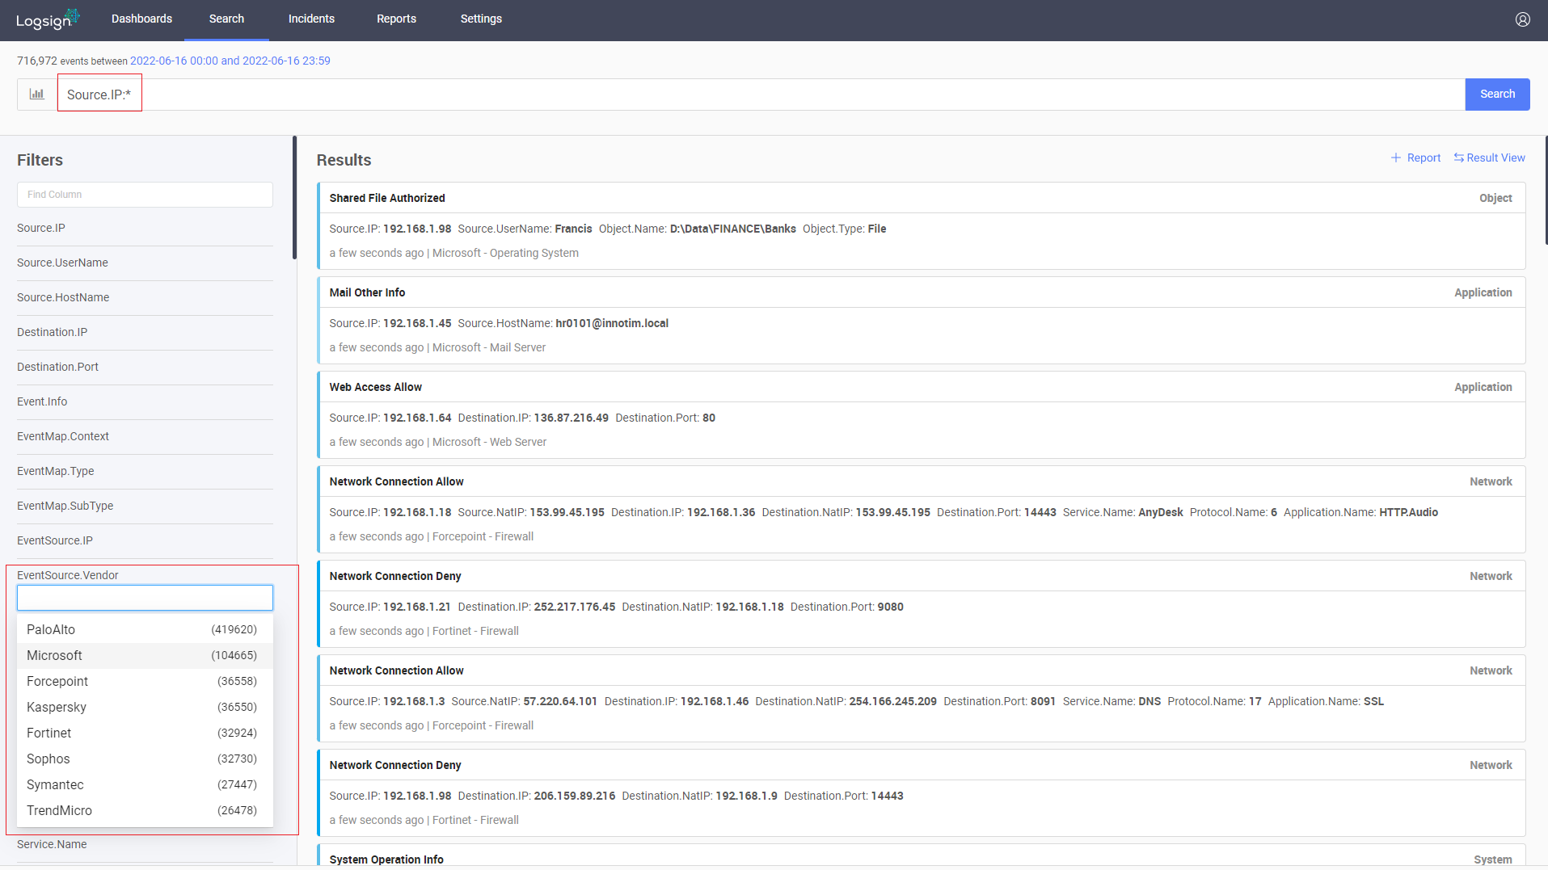The image size is (1548, 870).
Task: Click the EventSource.Vendor filter search box
Action: point(145,598)
